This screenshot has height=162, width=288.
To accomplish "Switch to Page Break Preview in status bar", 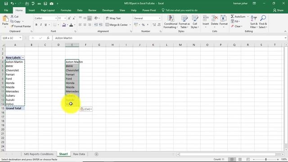I will click(248, 159).
